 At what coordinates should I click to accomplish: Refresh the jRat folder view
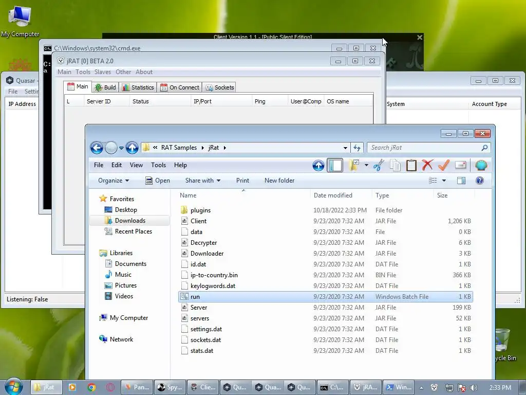[357, 148]
